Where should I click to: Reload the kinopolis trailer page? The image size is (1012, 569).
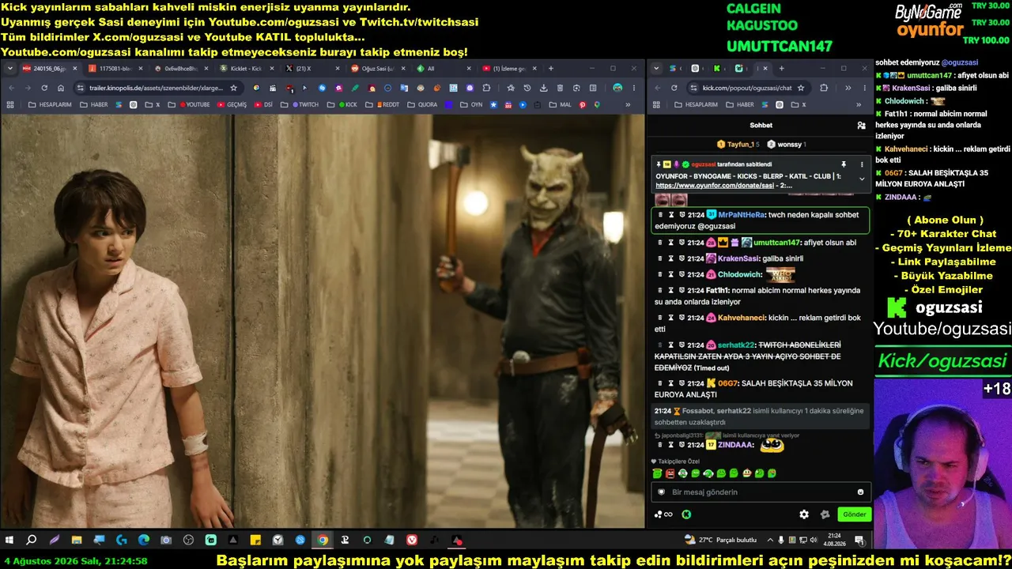point(44,88)
